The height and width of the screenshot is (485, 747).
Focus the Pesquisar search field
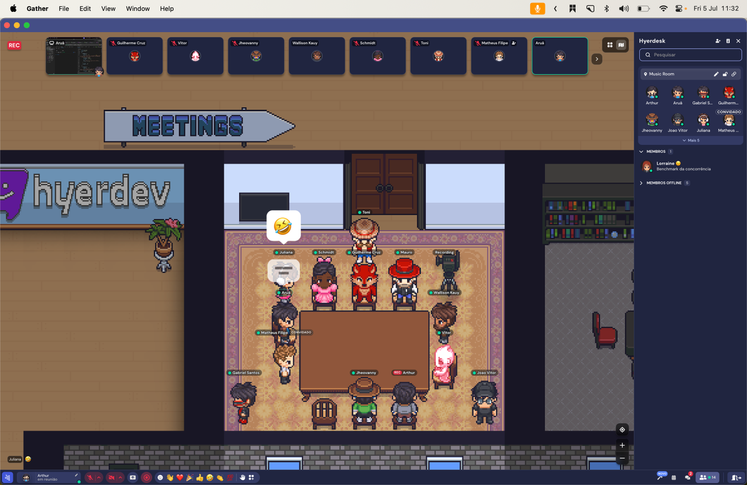(690, 55)
